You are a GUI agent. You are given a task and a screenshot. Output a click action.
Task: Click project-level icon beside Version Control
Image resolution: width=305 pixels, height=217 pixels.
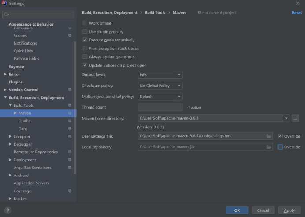[70, 90]
